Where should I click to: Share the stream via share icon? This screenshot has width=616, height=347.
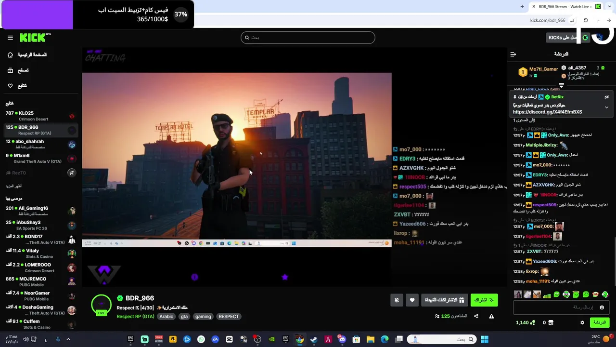tap(476, 316)
